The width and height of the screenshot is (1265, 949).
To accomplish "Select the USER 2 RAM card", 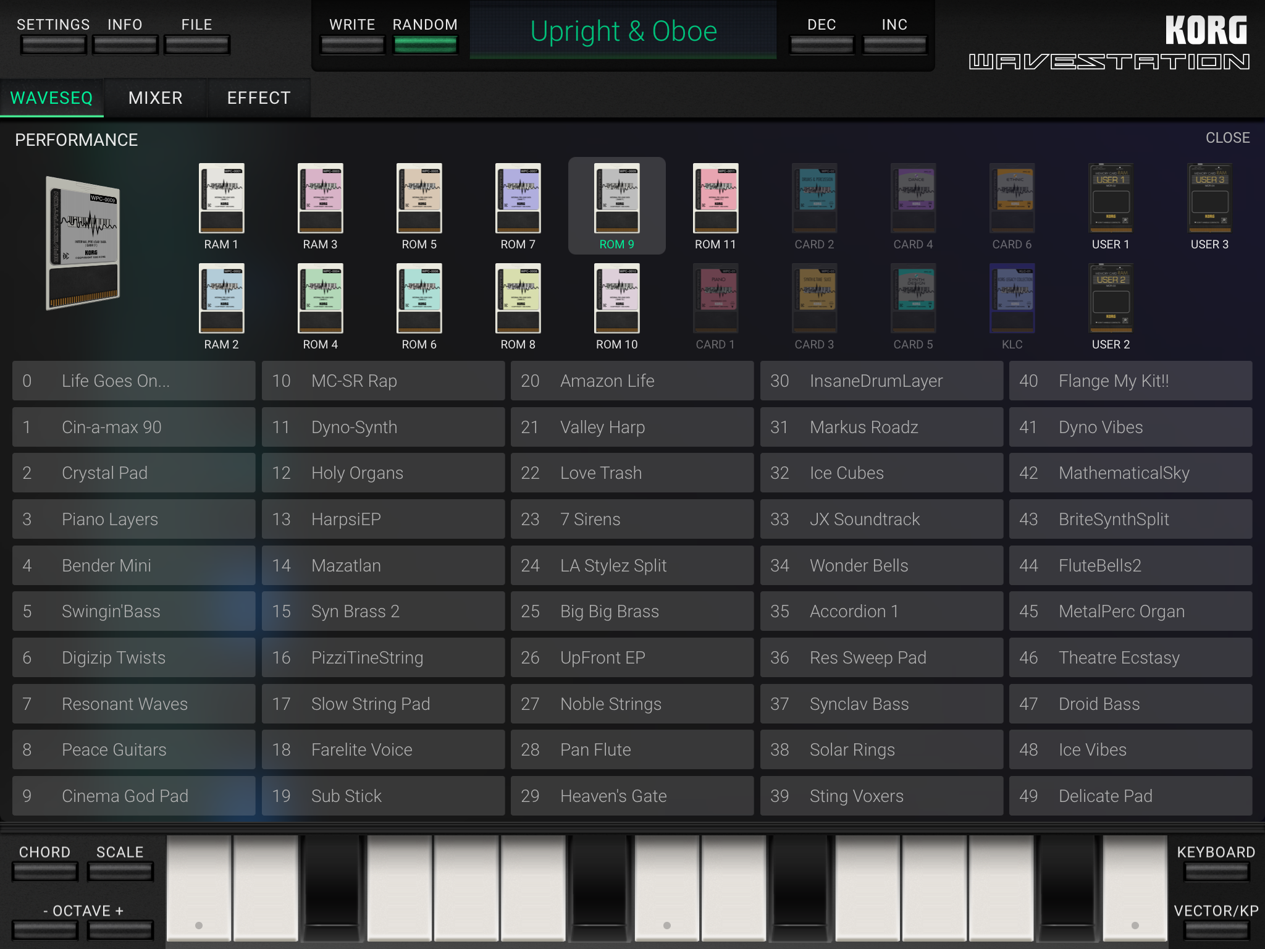I will (x=1111, y=299).
